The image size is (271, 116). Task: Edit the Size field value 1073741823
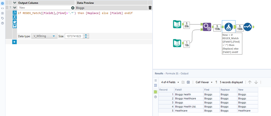pyautogui.click(x=74, y=36)
